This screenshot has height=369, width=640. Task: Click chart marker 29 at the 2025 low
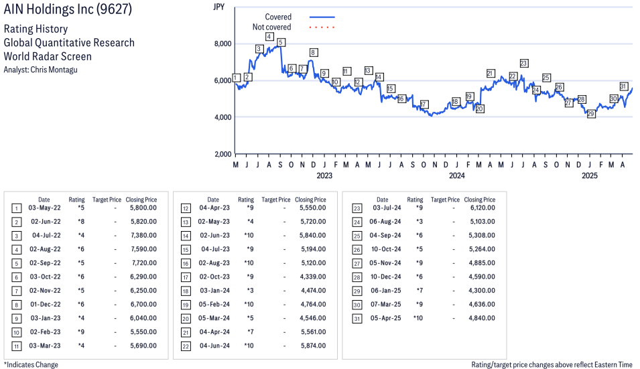click(590, 114)
